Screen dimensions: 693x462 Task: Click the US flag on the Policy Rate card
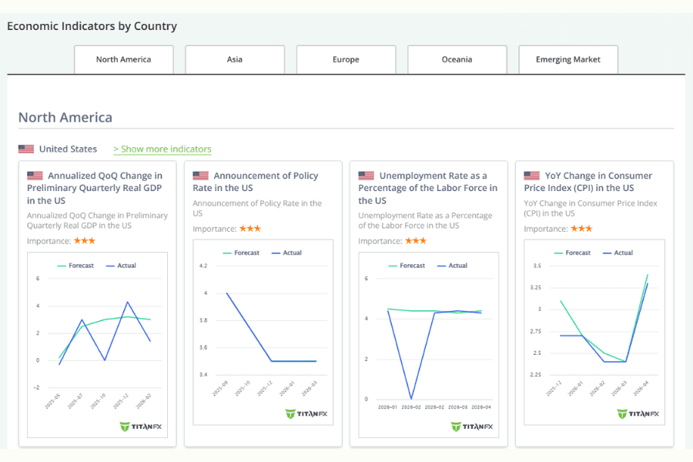[199, 175]
